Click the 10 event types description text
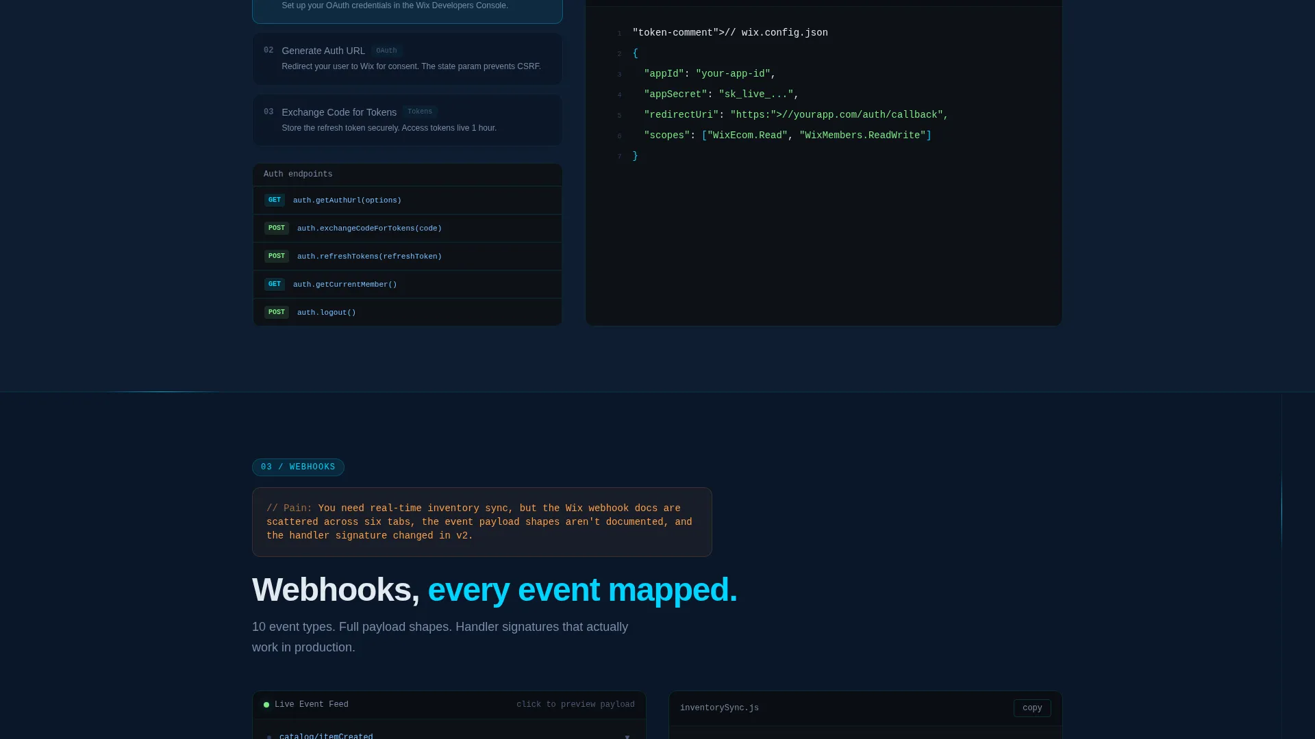1315x739 pixels. [x=440, y=637]
